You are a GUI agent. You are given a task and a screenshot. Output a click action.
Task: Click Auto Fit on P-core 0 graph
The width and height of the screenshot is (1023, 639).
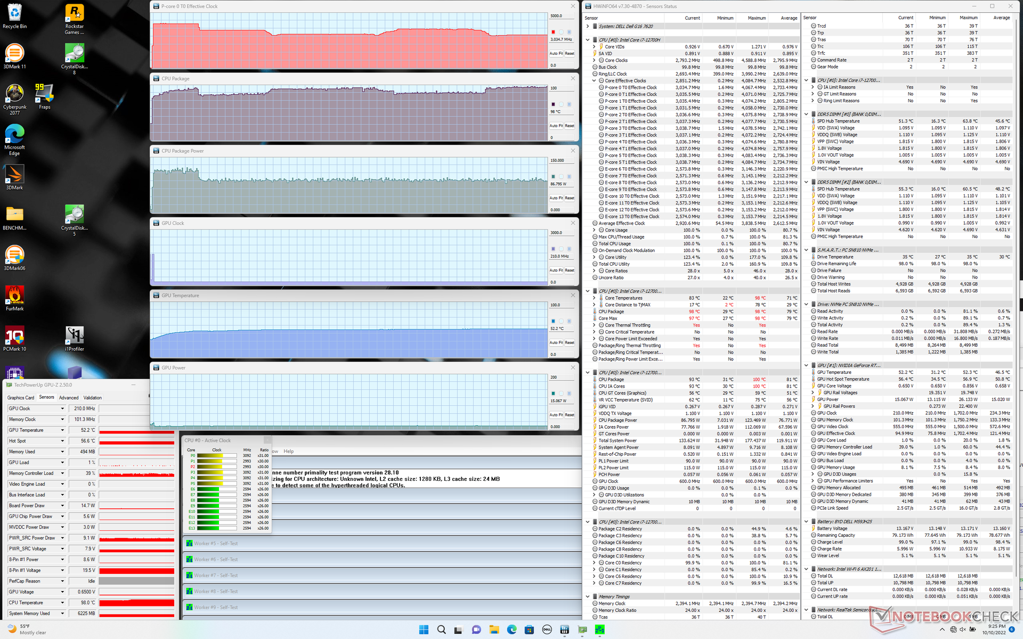coord(556,53)
